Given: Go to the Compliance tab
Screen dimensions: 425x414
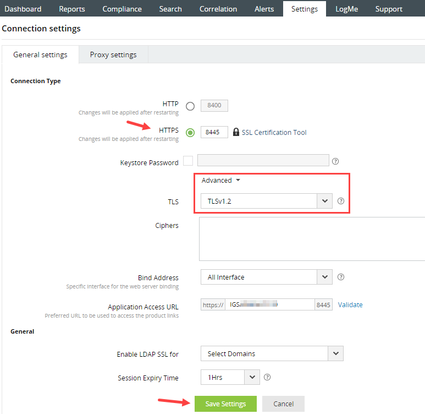Looking at the screenshot, I should coord(122,9).
